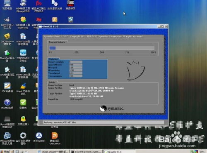Launch WIM映像工具 Gimagex desktop icon
Viewport: 207px width, 153px height.
point(23,6)
